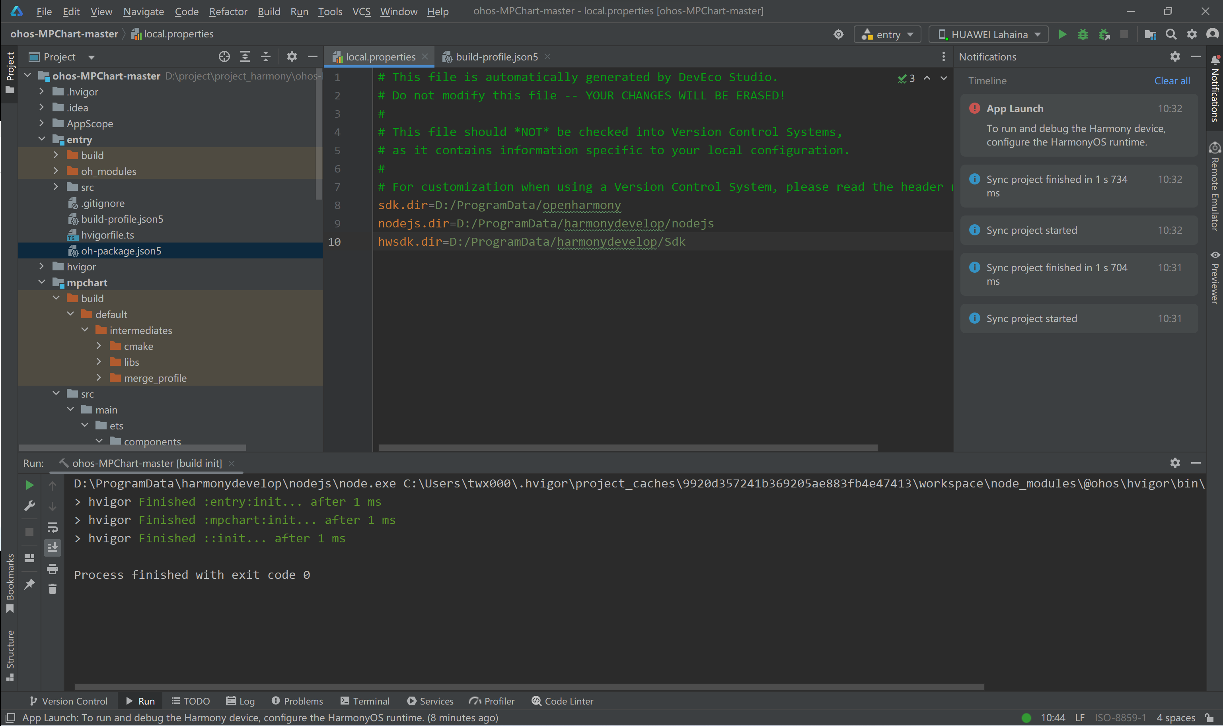
Task: Open the user account avatar icon
Action: pos(1212,34)
